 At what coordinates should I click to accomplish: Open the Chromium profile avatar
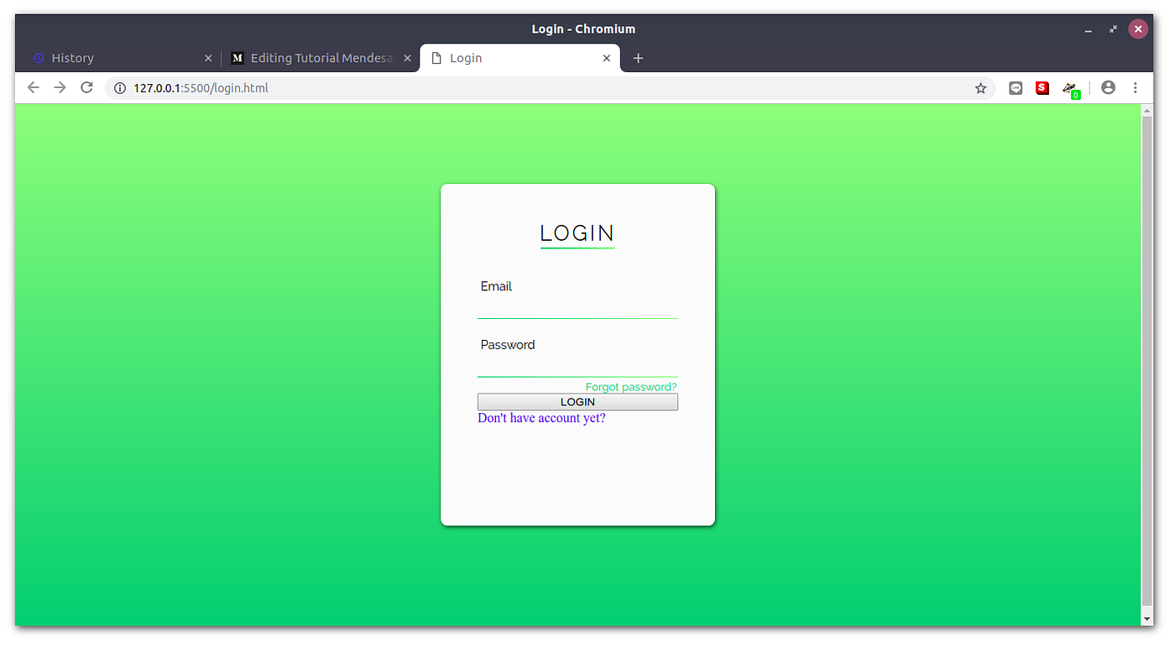[x=1108, y=87]
